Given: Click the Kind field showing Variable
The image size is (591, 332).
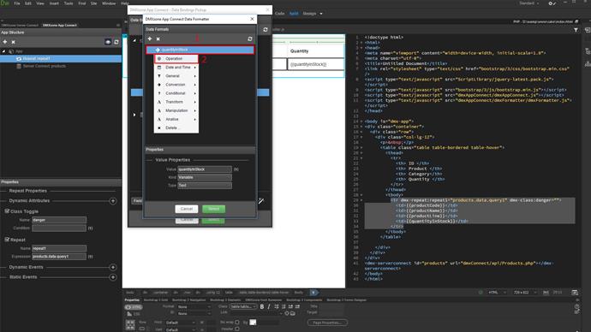Looking at the screenshot, I should (205, 177).
